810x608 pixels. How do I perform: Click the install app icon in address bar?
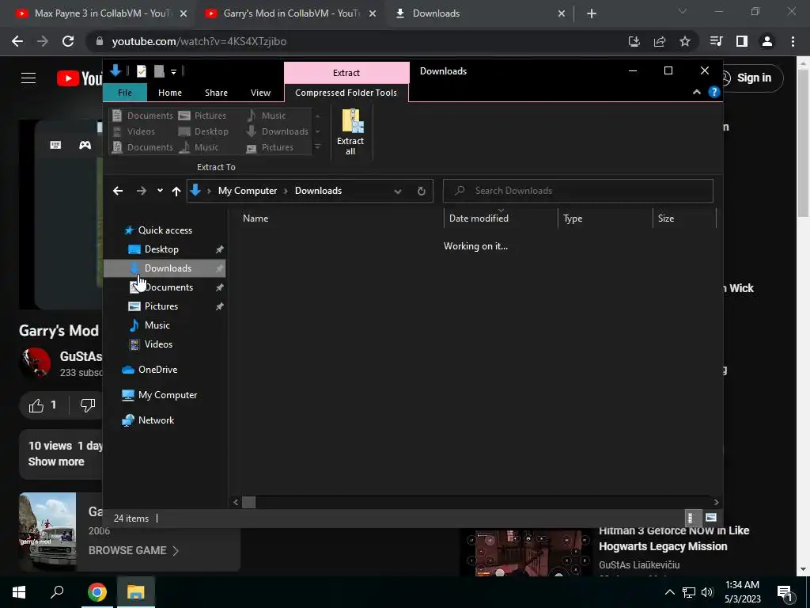point(634,41)
